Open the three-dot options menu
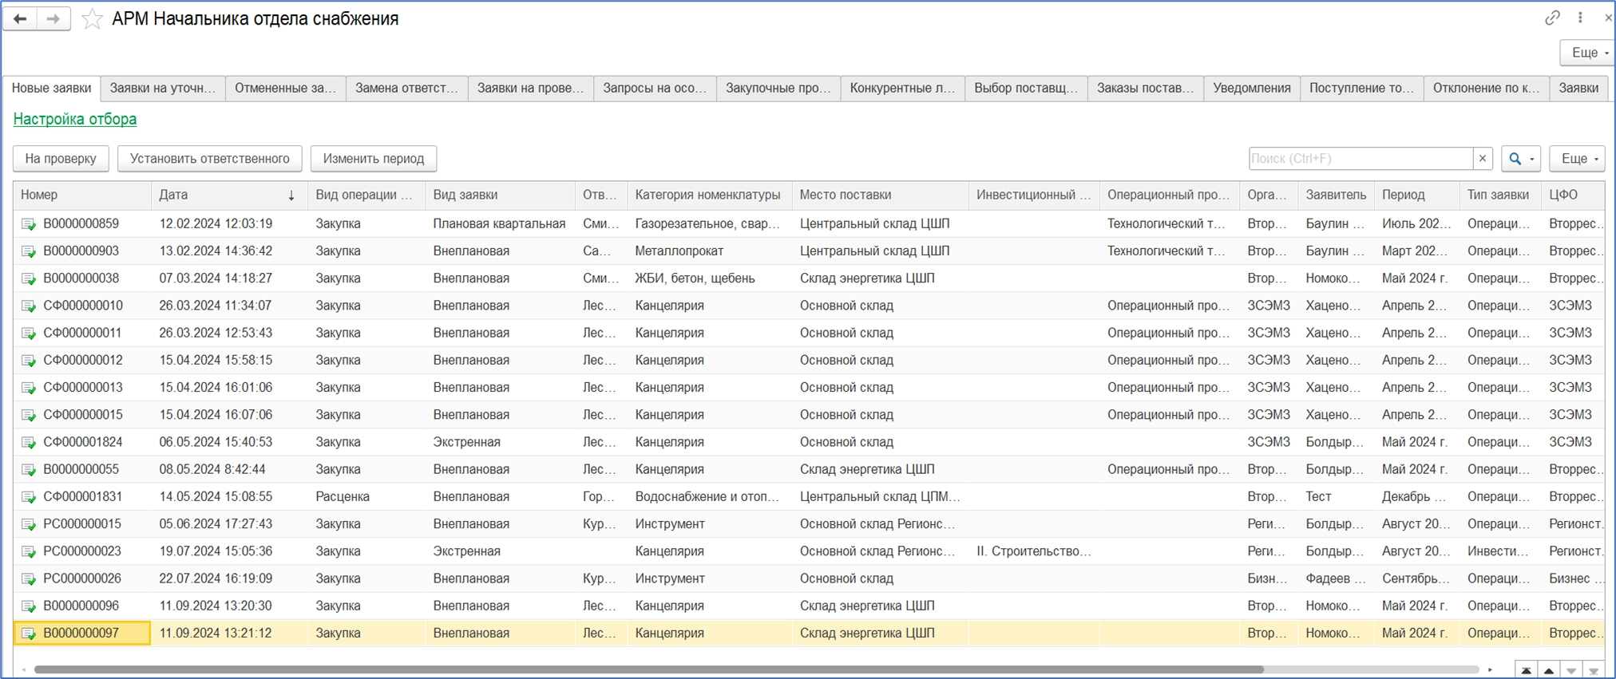This screenshot has height=679, width=1616. click(x=1580, y=18)
